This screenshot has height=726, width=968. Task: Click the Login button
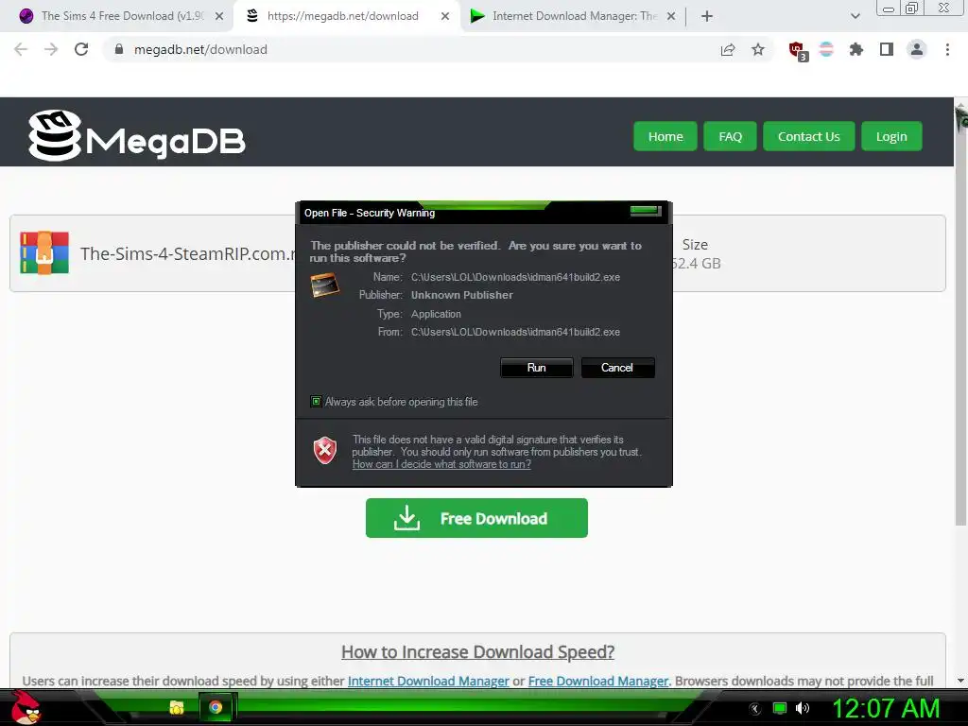[891, 136]
